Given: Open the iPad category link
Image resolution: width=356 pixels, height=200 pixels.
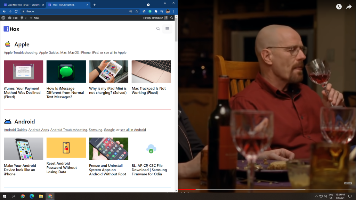Looking at the screenshot, I should coord(95,53).
